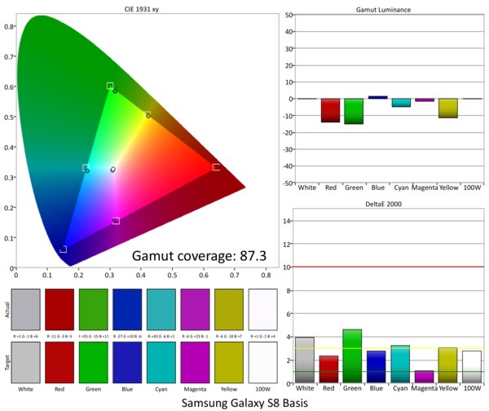Click the 'R+43 G-6 B+1' value under Cyan swatch
Viewport: 489px width, 411px height.
click(161, 336)
